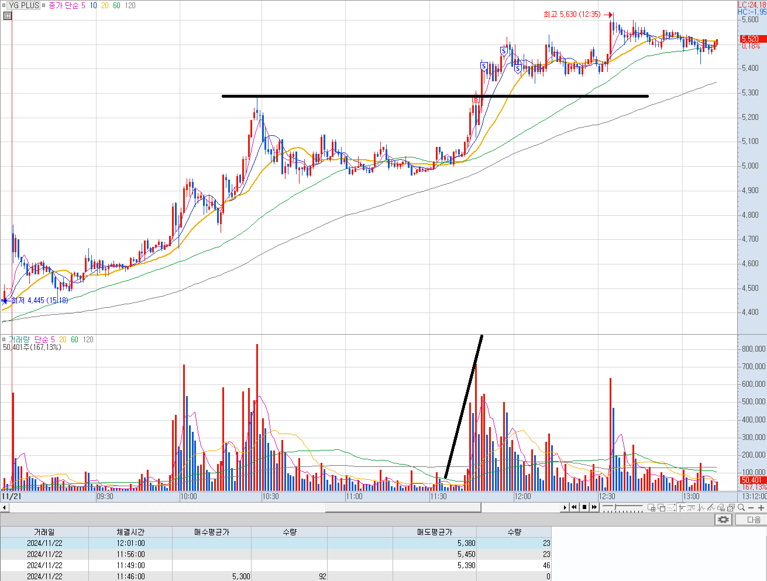Click the 매수평균가 column header
This screenshot has height=581, width=767.
pyautogui.click(x=212, y=532)
